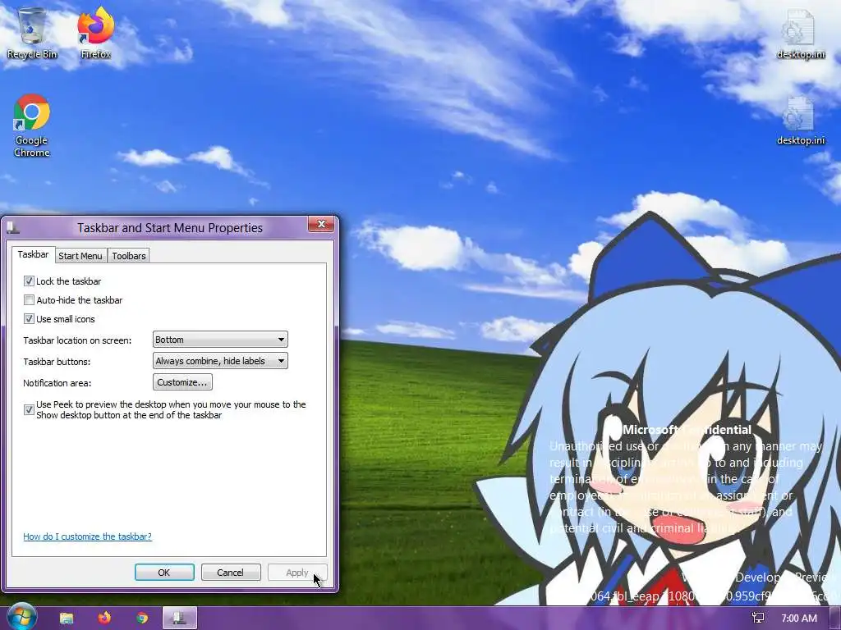This screenshot has height=630, width=841.
Task: Switch to the Start Menu tab
Action: pyautogui.click(x=80, y=256)
